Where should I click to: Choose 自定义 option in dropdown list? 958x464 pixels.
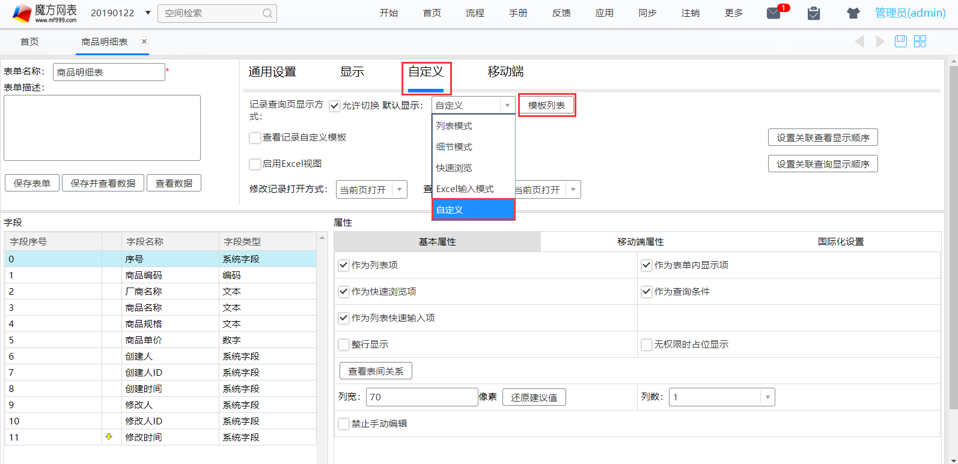474,209
